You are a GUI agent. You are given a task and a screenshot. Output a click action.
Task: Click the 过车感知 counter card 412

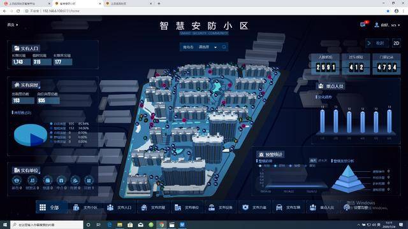point(356,65)
